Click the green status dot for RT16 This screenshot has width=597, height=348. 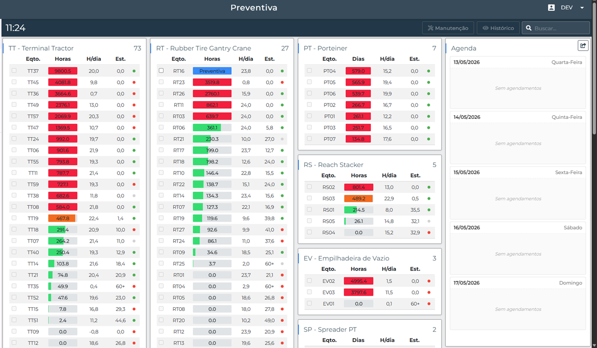tap(282, 71)
